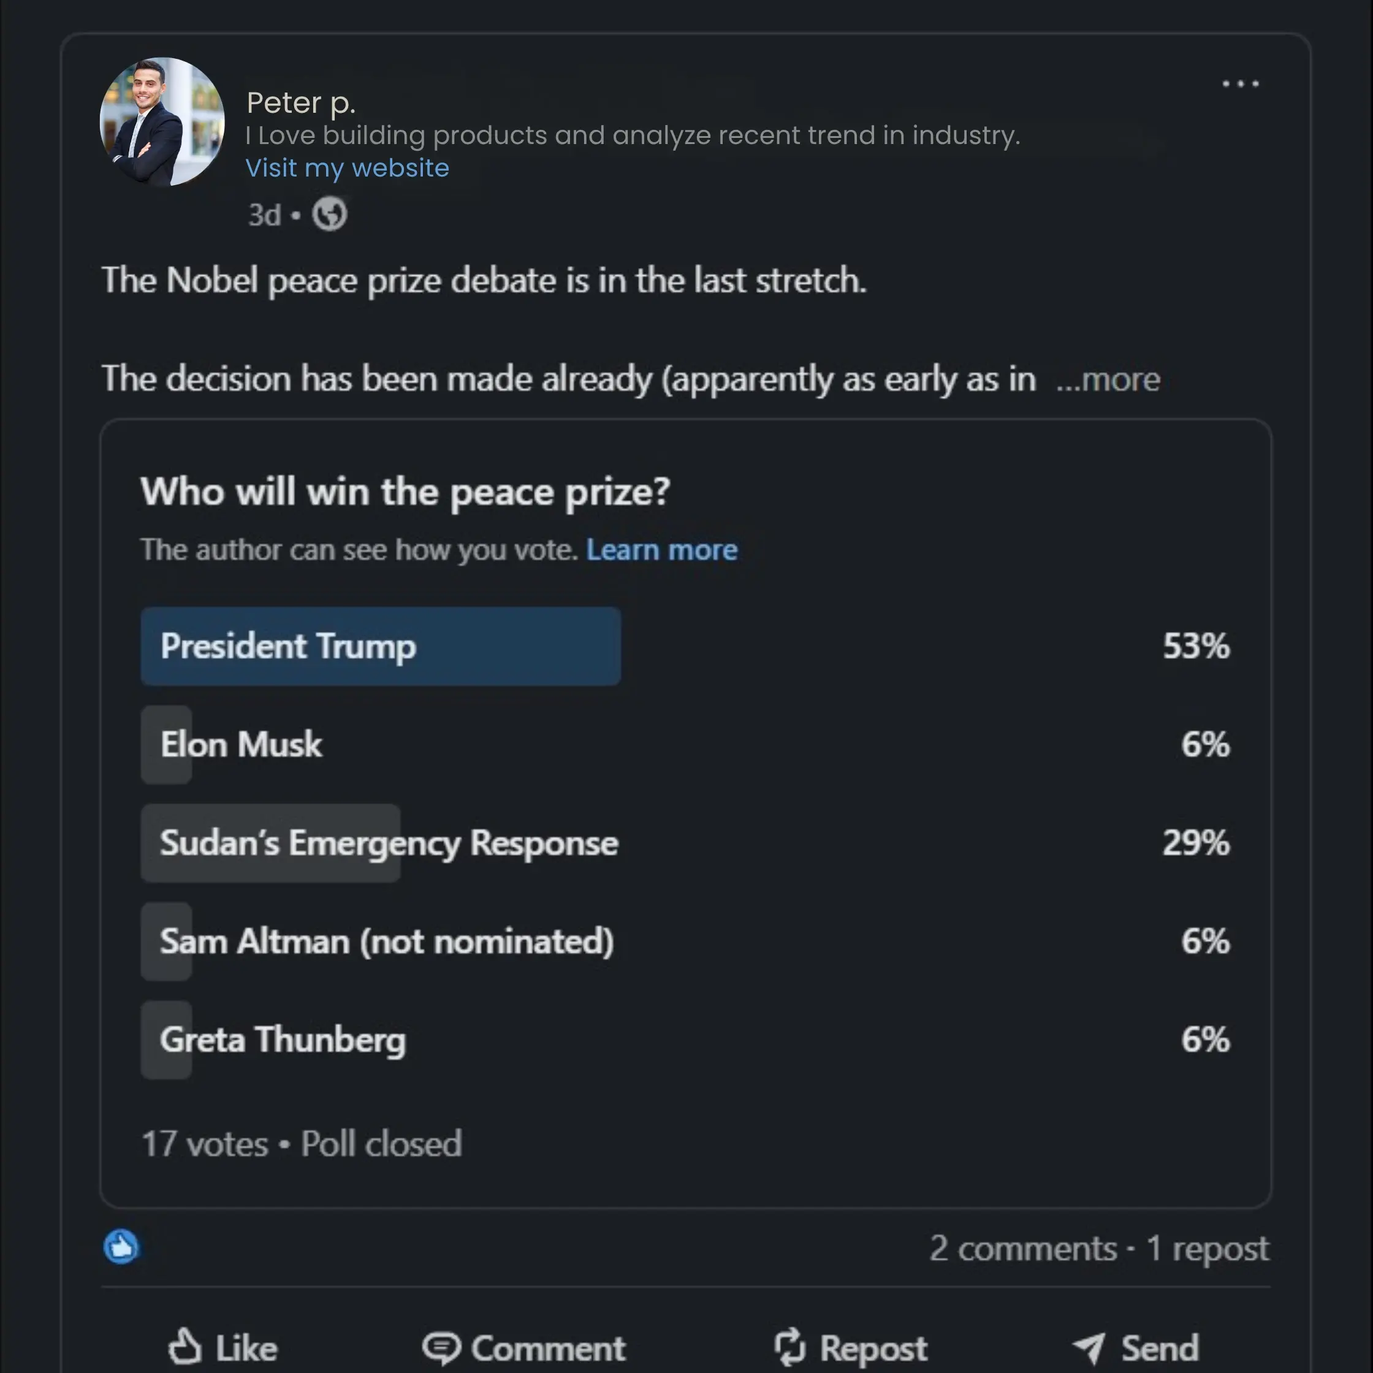This screenshot has height=1373, width=1373.
Task: Vote for President Trump in the poll
Action: (x=382, y=646)
